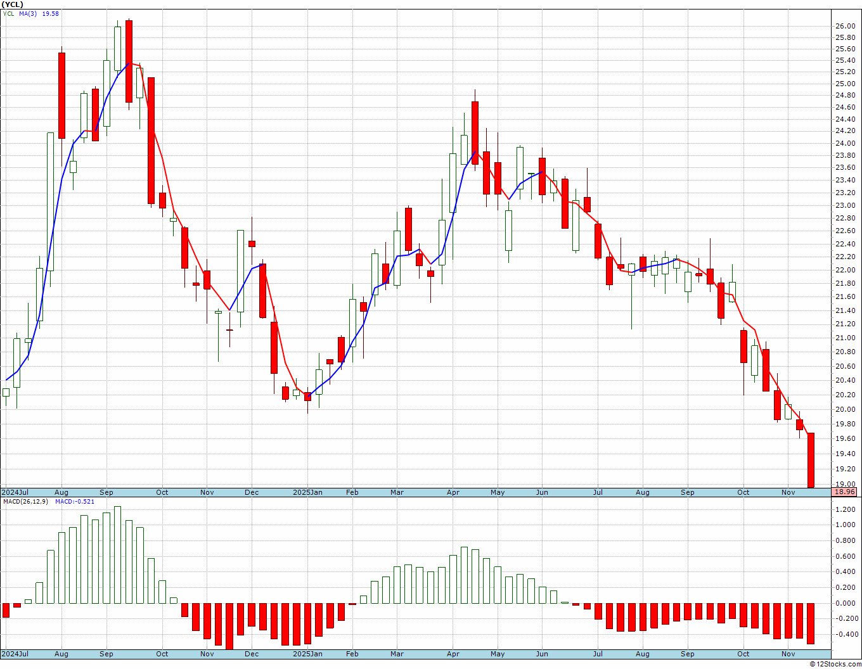
Task: Select Dec on the MACD panel time axis
Action: coord(252,654)
